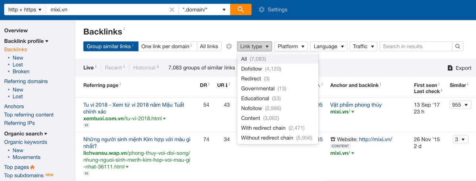This screenshot has height=181, width=476.
Task: Switch to the Live tab
Action: (x=88, y=68)
